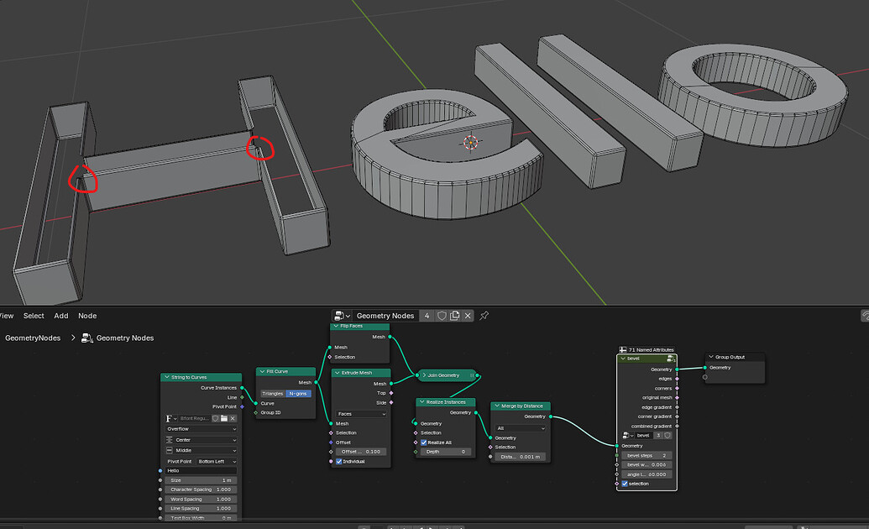Click the 3D cursor in viewport

pos(470,143)
